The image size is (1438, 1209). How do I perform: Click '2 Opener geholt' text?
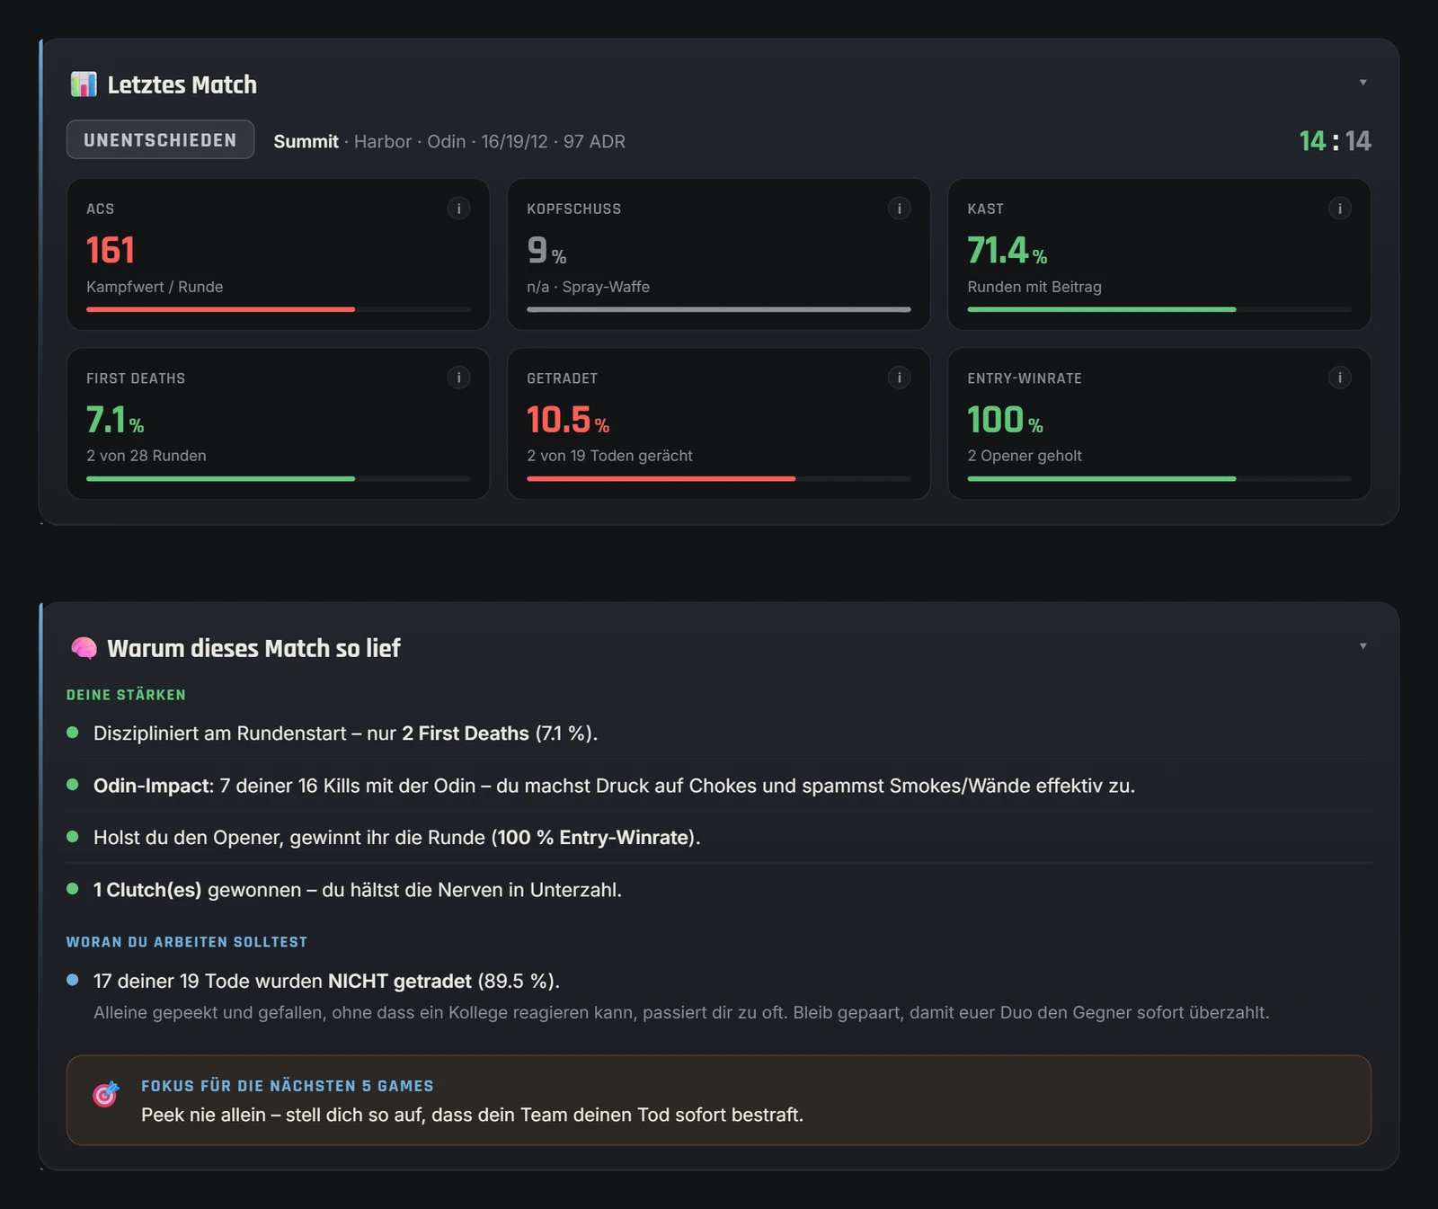[x=1025, y=456]
